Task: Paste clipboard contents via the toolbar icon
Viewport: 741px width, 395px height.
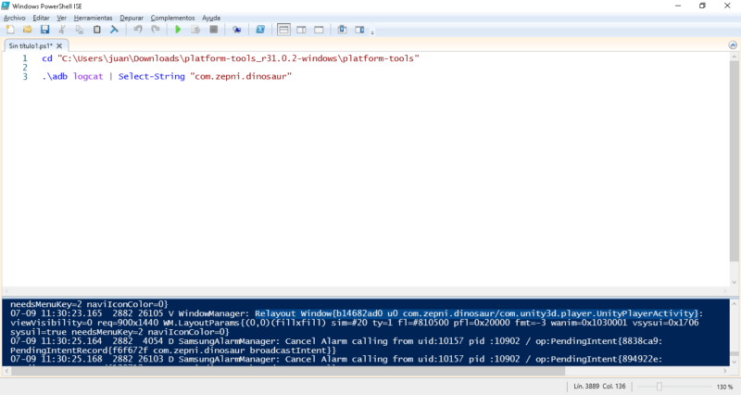Action: coord(97,30)
